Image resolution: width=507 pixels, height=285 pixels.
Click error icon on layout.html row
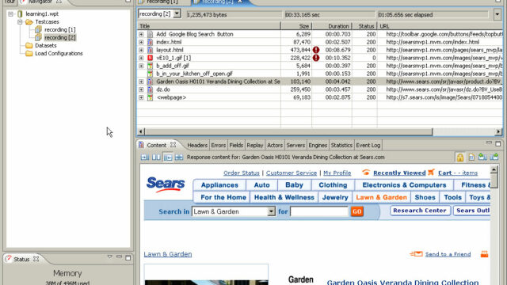[x=316, y=50]
